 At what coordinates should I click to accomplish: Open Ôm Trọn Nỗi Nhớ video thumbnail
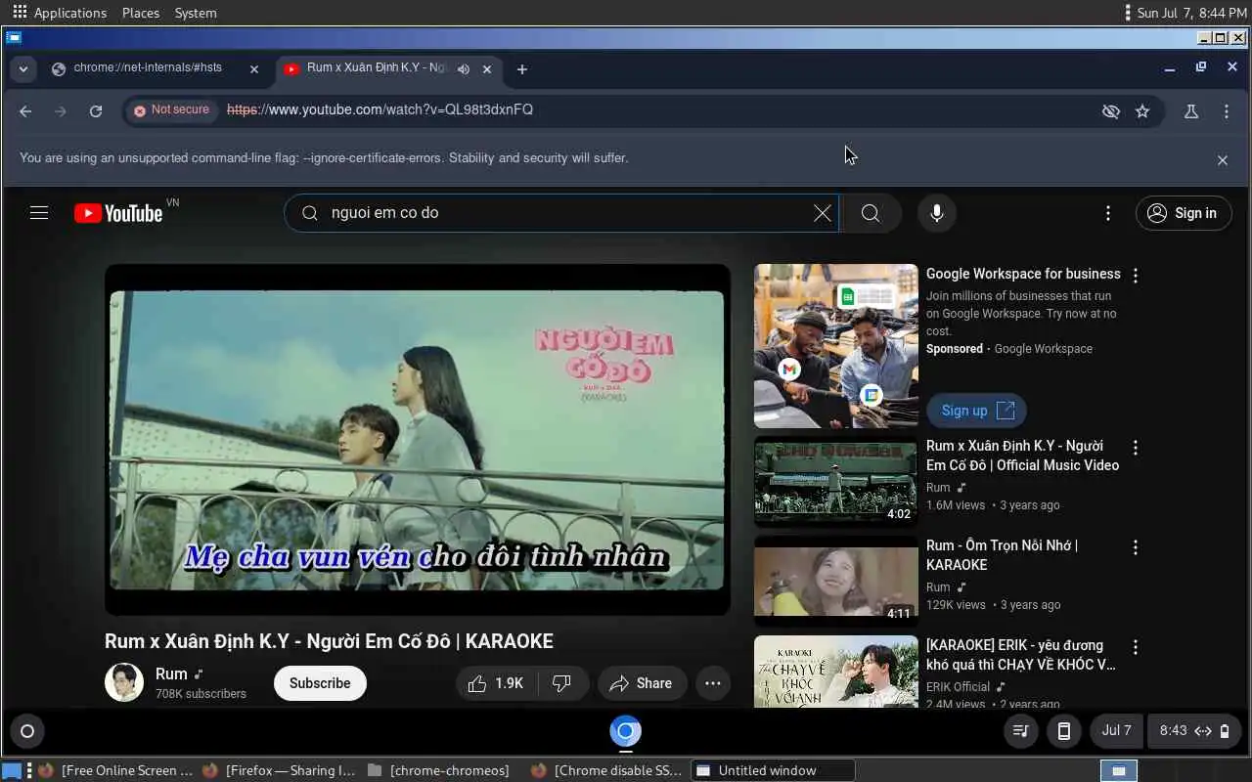[x=836, y=582]
